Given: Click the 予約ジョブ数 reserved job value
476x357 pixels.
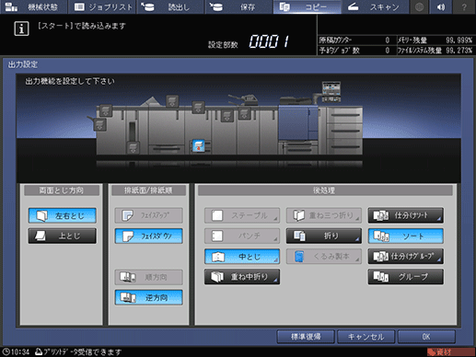Looking at the screenshot, I should [x=388, y=51].
